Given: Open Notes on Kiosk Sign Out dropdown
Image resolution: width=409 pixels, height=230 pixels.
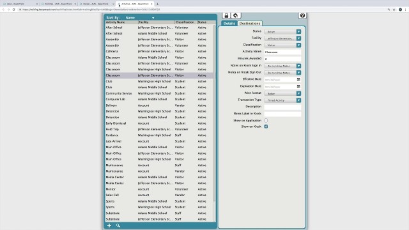Looking at the screenshot, I should pyautogui.click(x=282, y=73).
